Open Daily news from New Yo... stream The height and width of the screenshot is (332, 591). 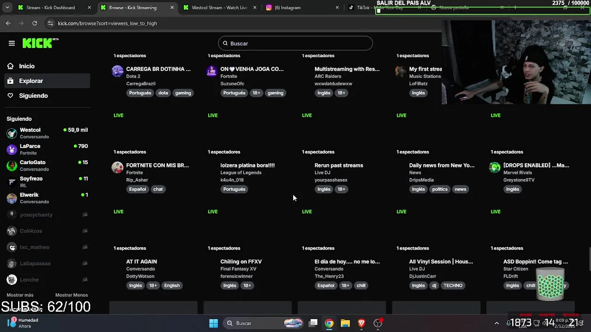tap(441, 165)
